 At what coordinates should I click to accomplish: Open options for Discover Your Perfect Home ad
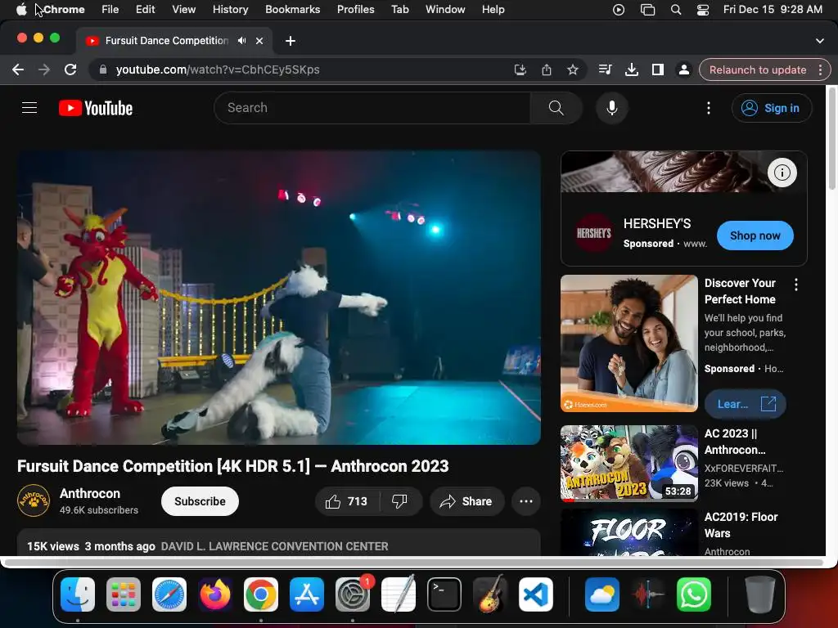[796, 285]
